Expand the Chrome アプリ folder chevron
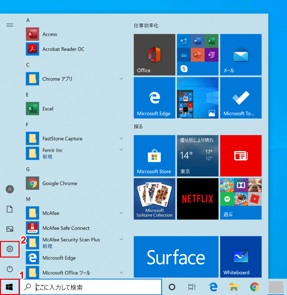287x295 pixels. (x=121, y=79)
